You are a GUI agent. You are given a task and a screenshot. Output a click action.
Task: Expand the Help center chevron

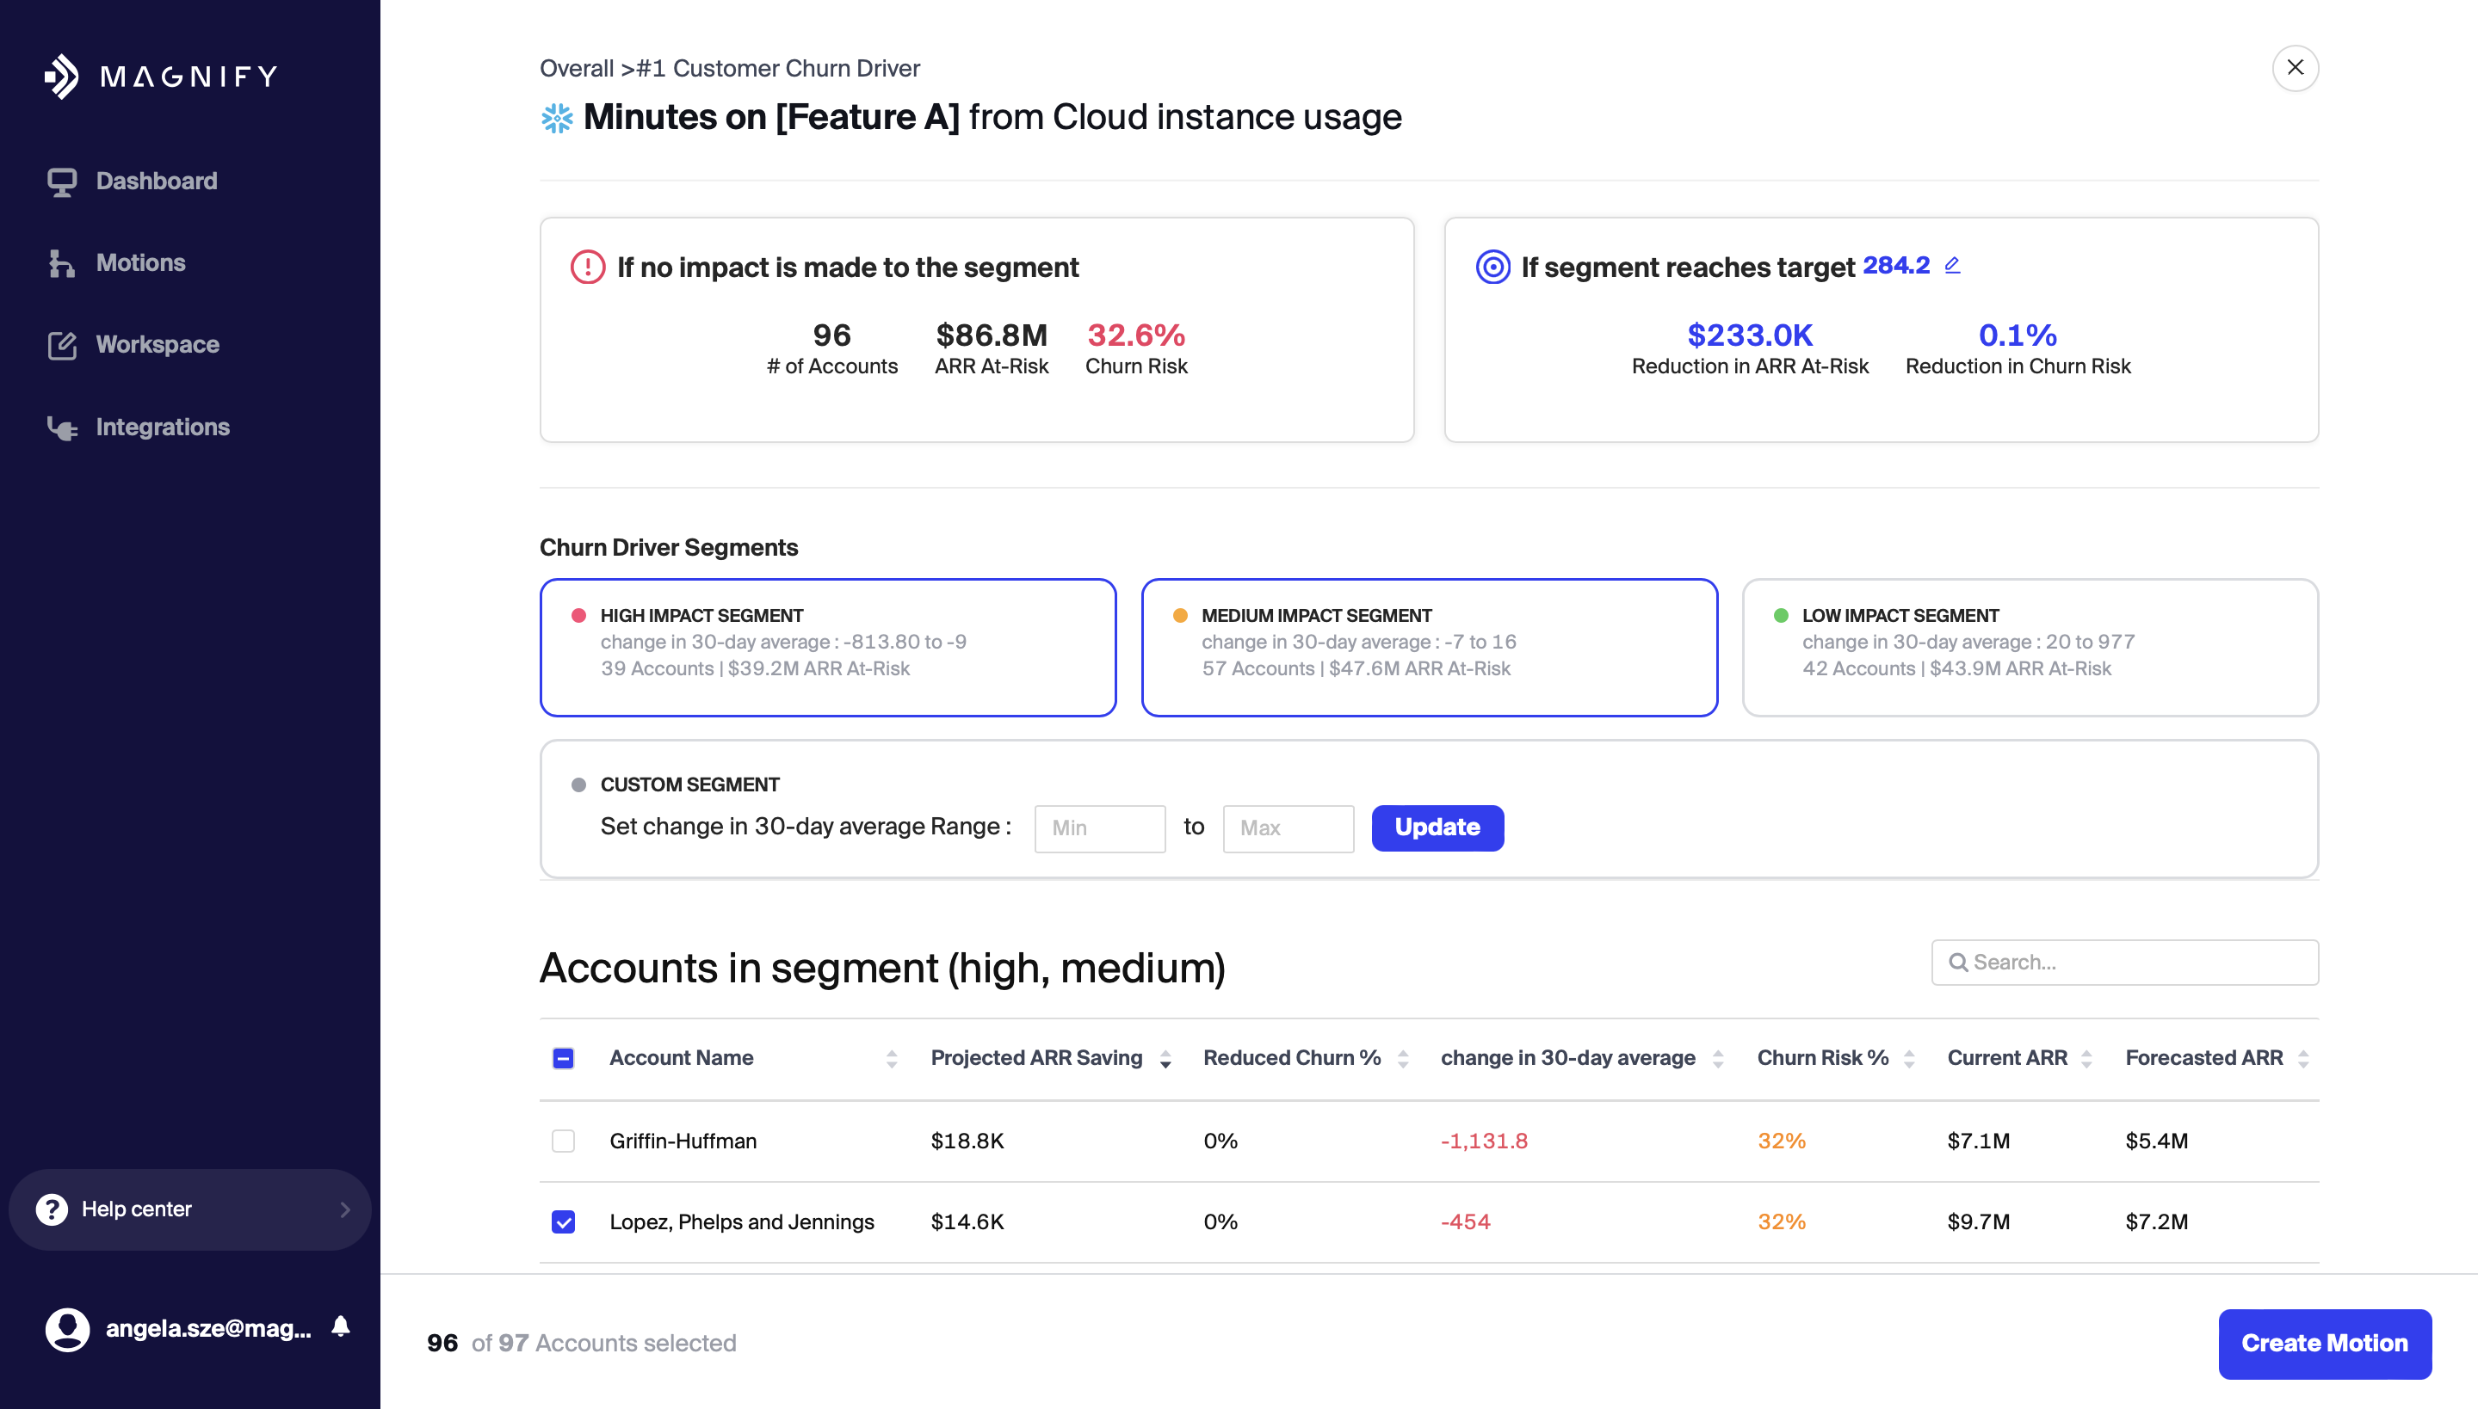tap(345, 1209)
